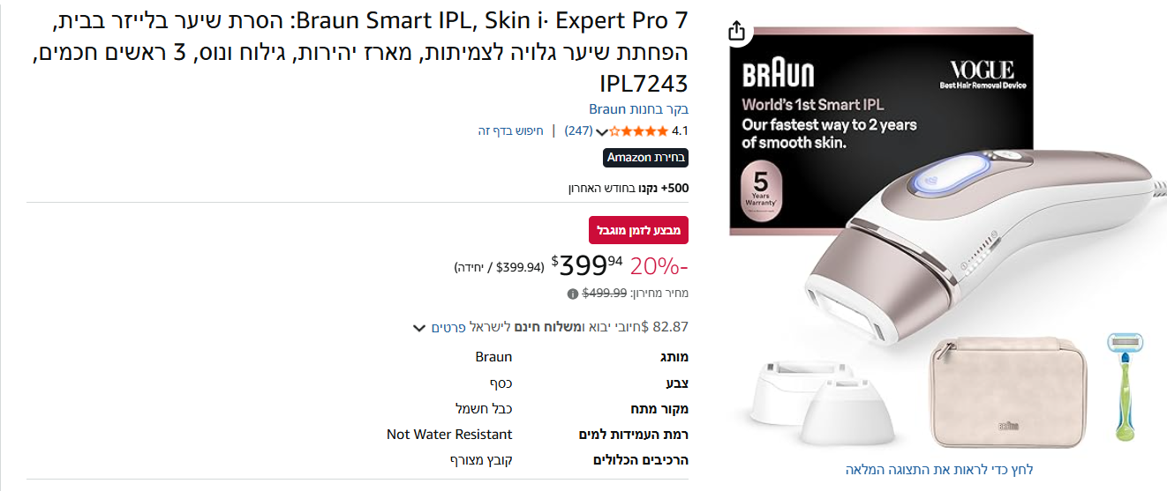1167x491 pixels.
Task: Click the BRAUN logo on the box
Action: click(778, 73)
